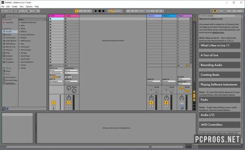Toggle the Follow playback button
The height and width of the screenshot is (150, 245).
click(77, 11)
